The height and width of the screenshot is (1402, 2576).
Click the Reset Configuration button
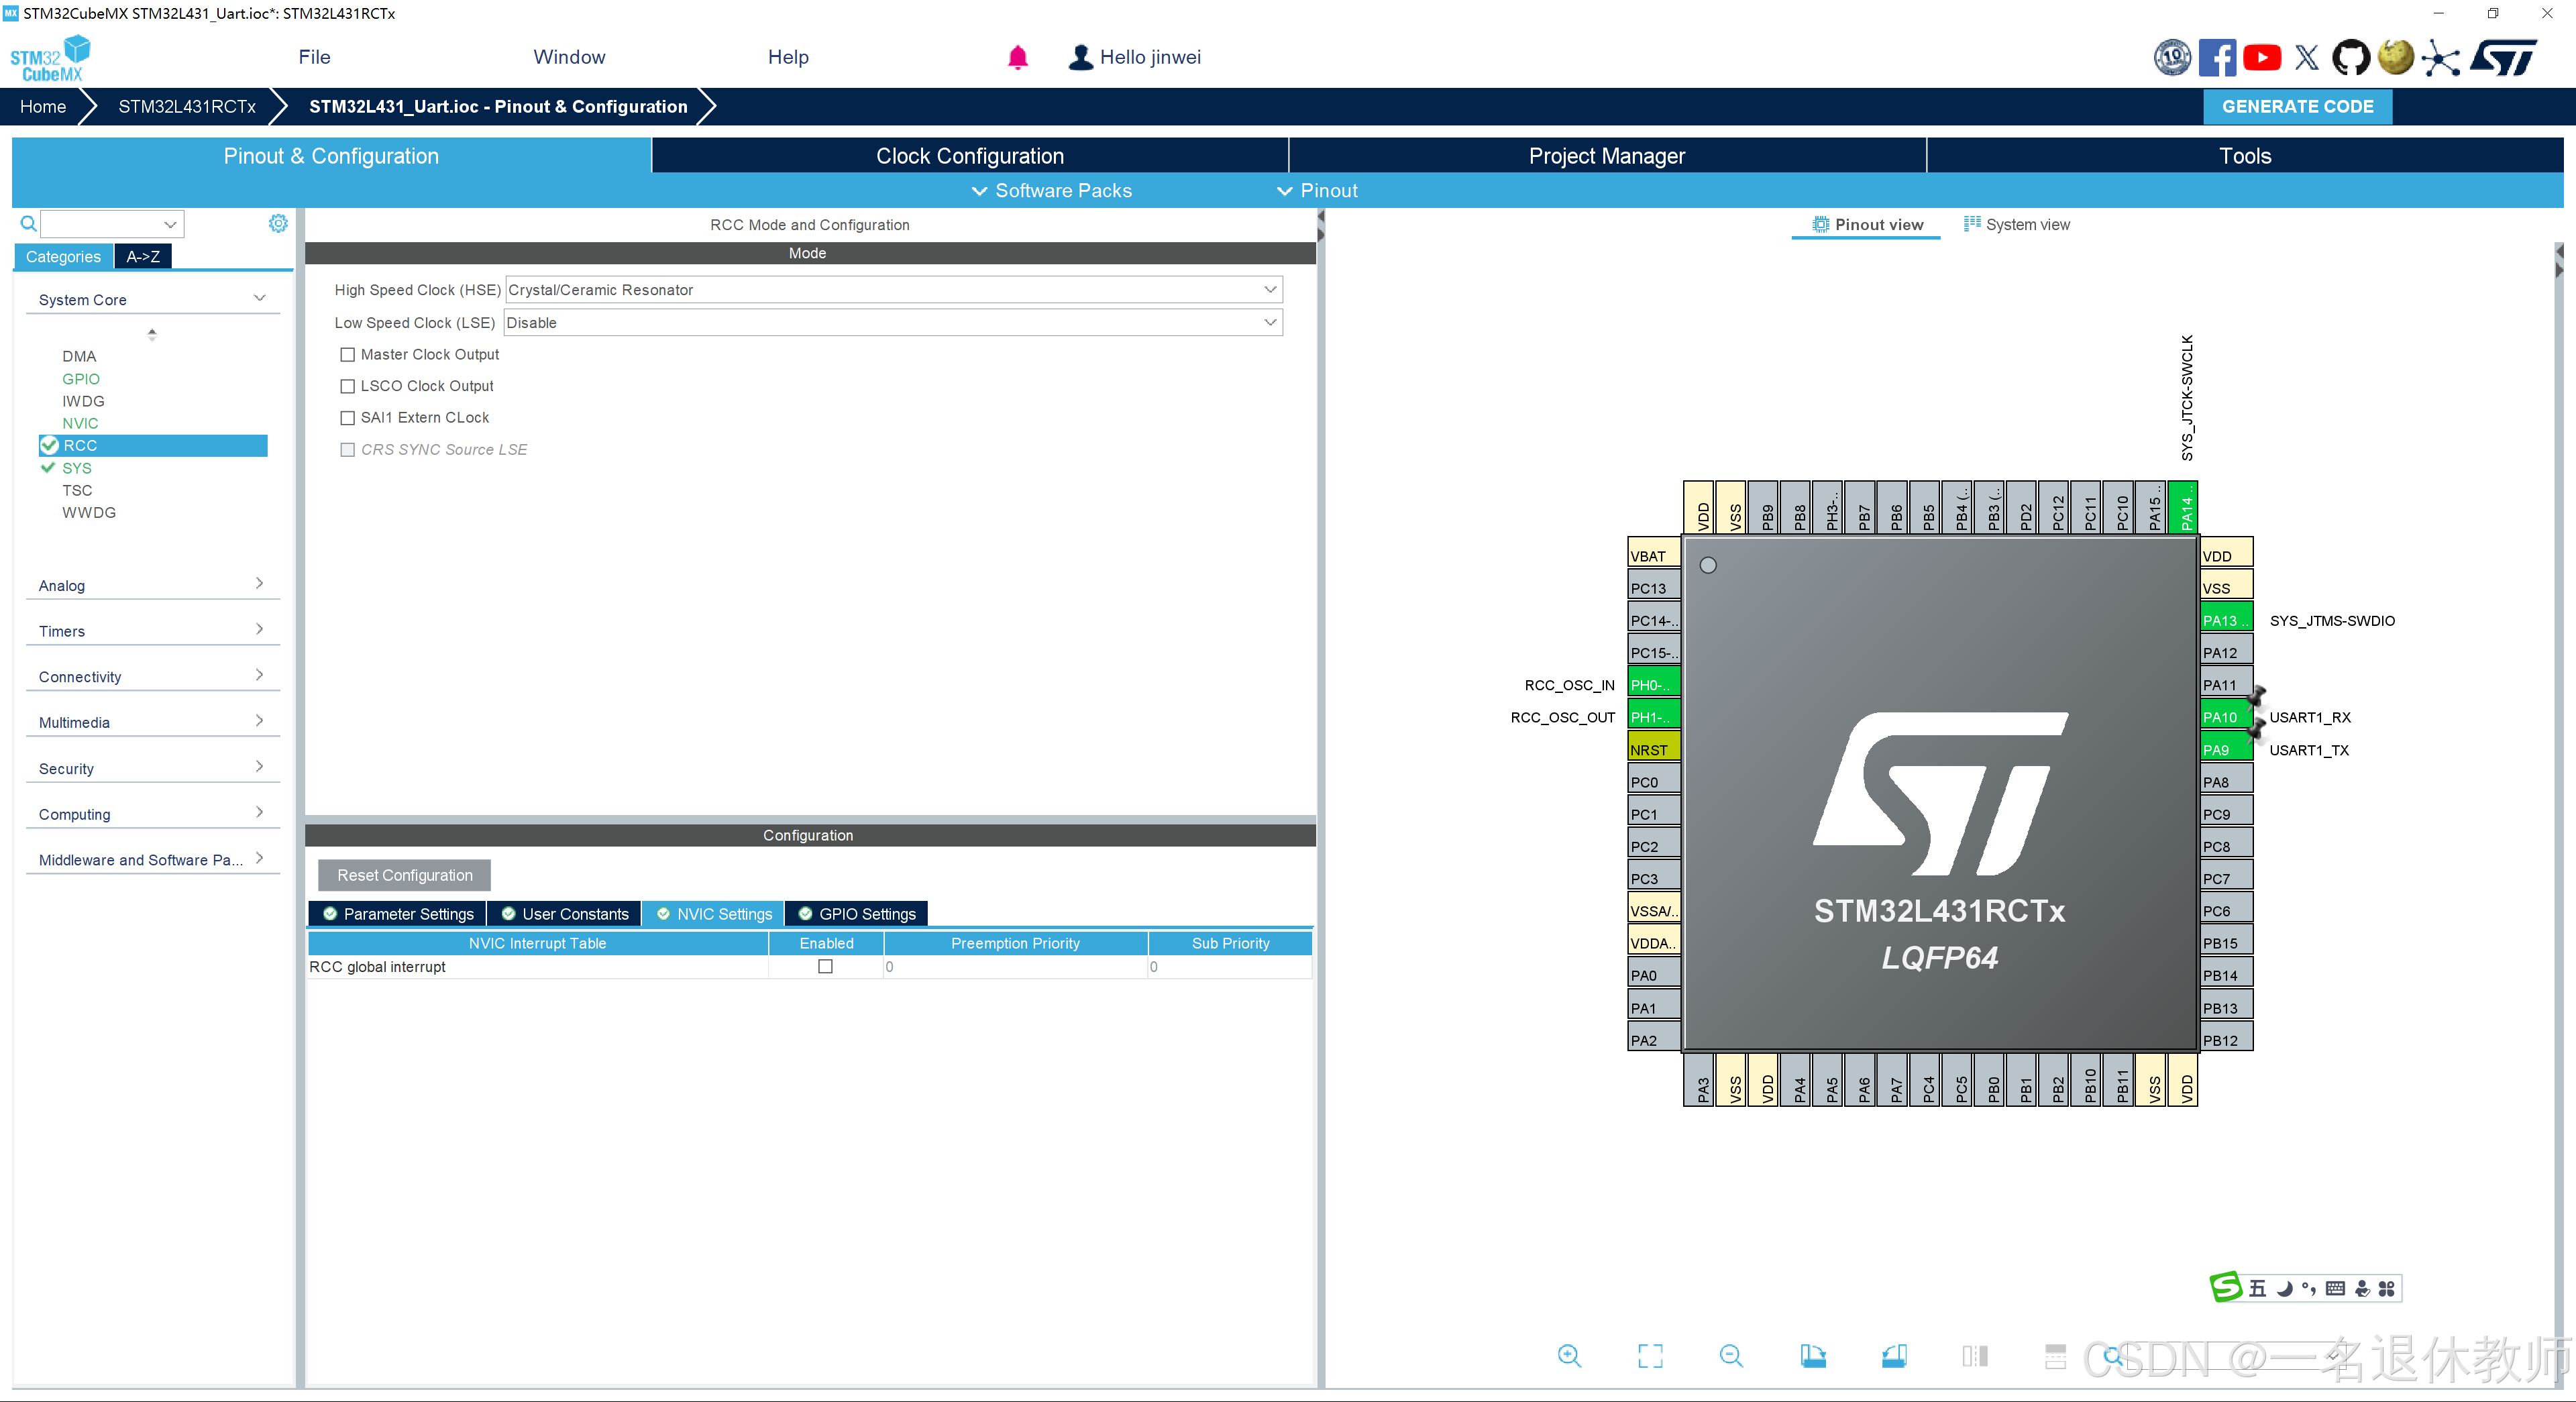click(403, 875)
